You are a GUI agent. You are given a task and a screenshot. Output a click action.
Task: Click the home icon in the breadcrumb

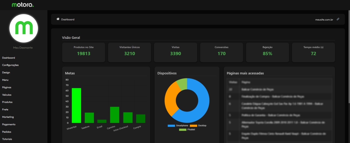[58, 19]
